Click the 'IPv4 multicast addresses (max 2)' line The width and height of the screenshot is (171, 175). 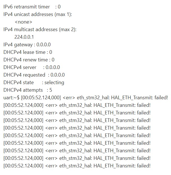point(40,29)
